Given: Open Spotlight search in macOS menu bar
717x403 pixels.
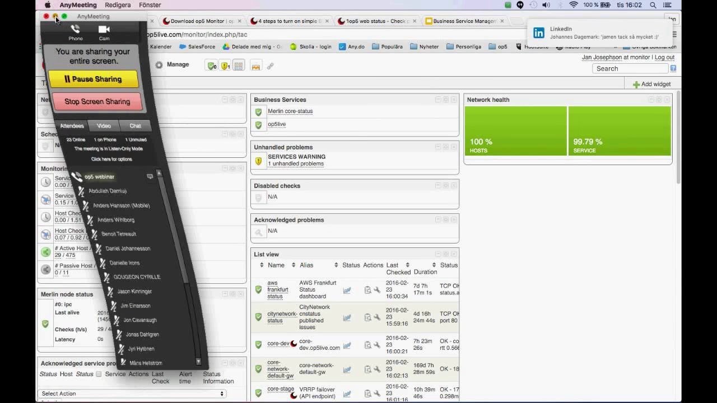Looking at the screenshot, I should [x=653, y=5].
